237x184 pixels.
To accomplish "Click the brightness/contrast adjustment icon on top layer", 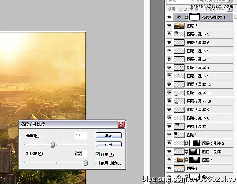I will (x=179, y=17).
